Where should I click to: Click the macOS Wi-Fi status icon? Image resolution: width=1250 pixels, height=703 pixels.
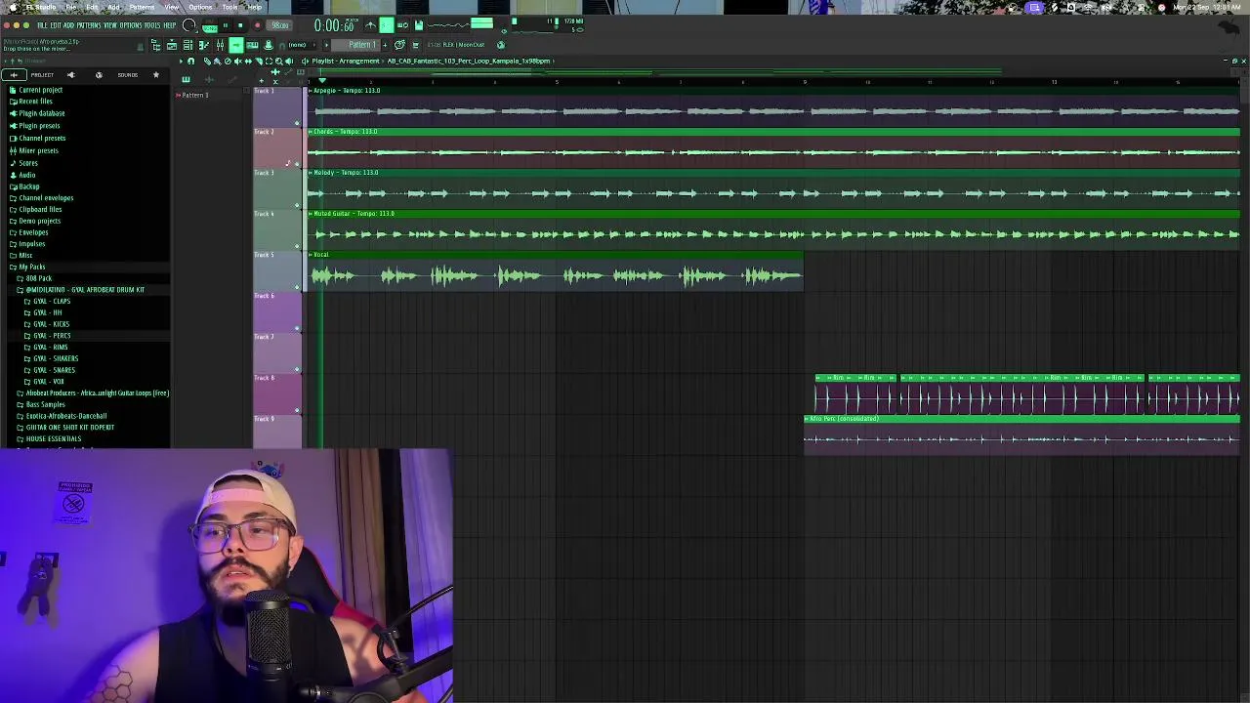(x=1087, y=7)
